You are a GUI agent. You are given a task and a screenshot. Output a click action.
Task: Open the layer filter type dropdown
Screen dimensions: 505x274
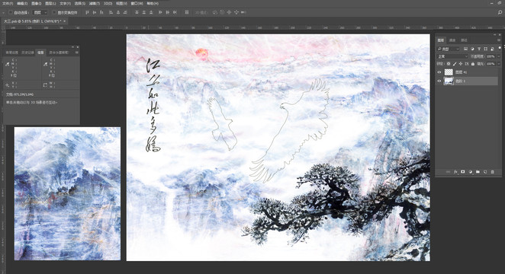pos(448,49)
